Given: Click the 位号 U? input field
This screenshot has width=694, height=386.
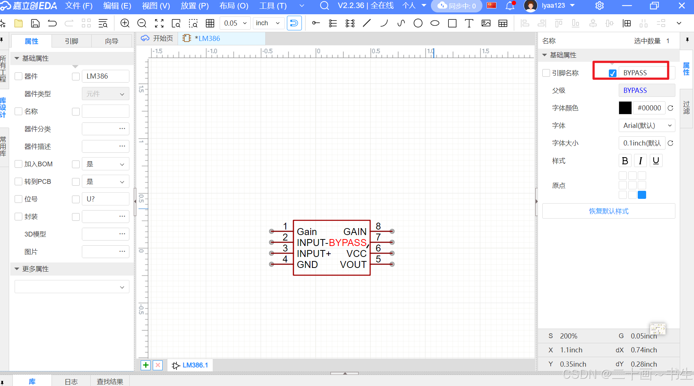Looking at the screenshot, I should (106, 199).
